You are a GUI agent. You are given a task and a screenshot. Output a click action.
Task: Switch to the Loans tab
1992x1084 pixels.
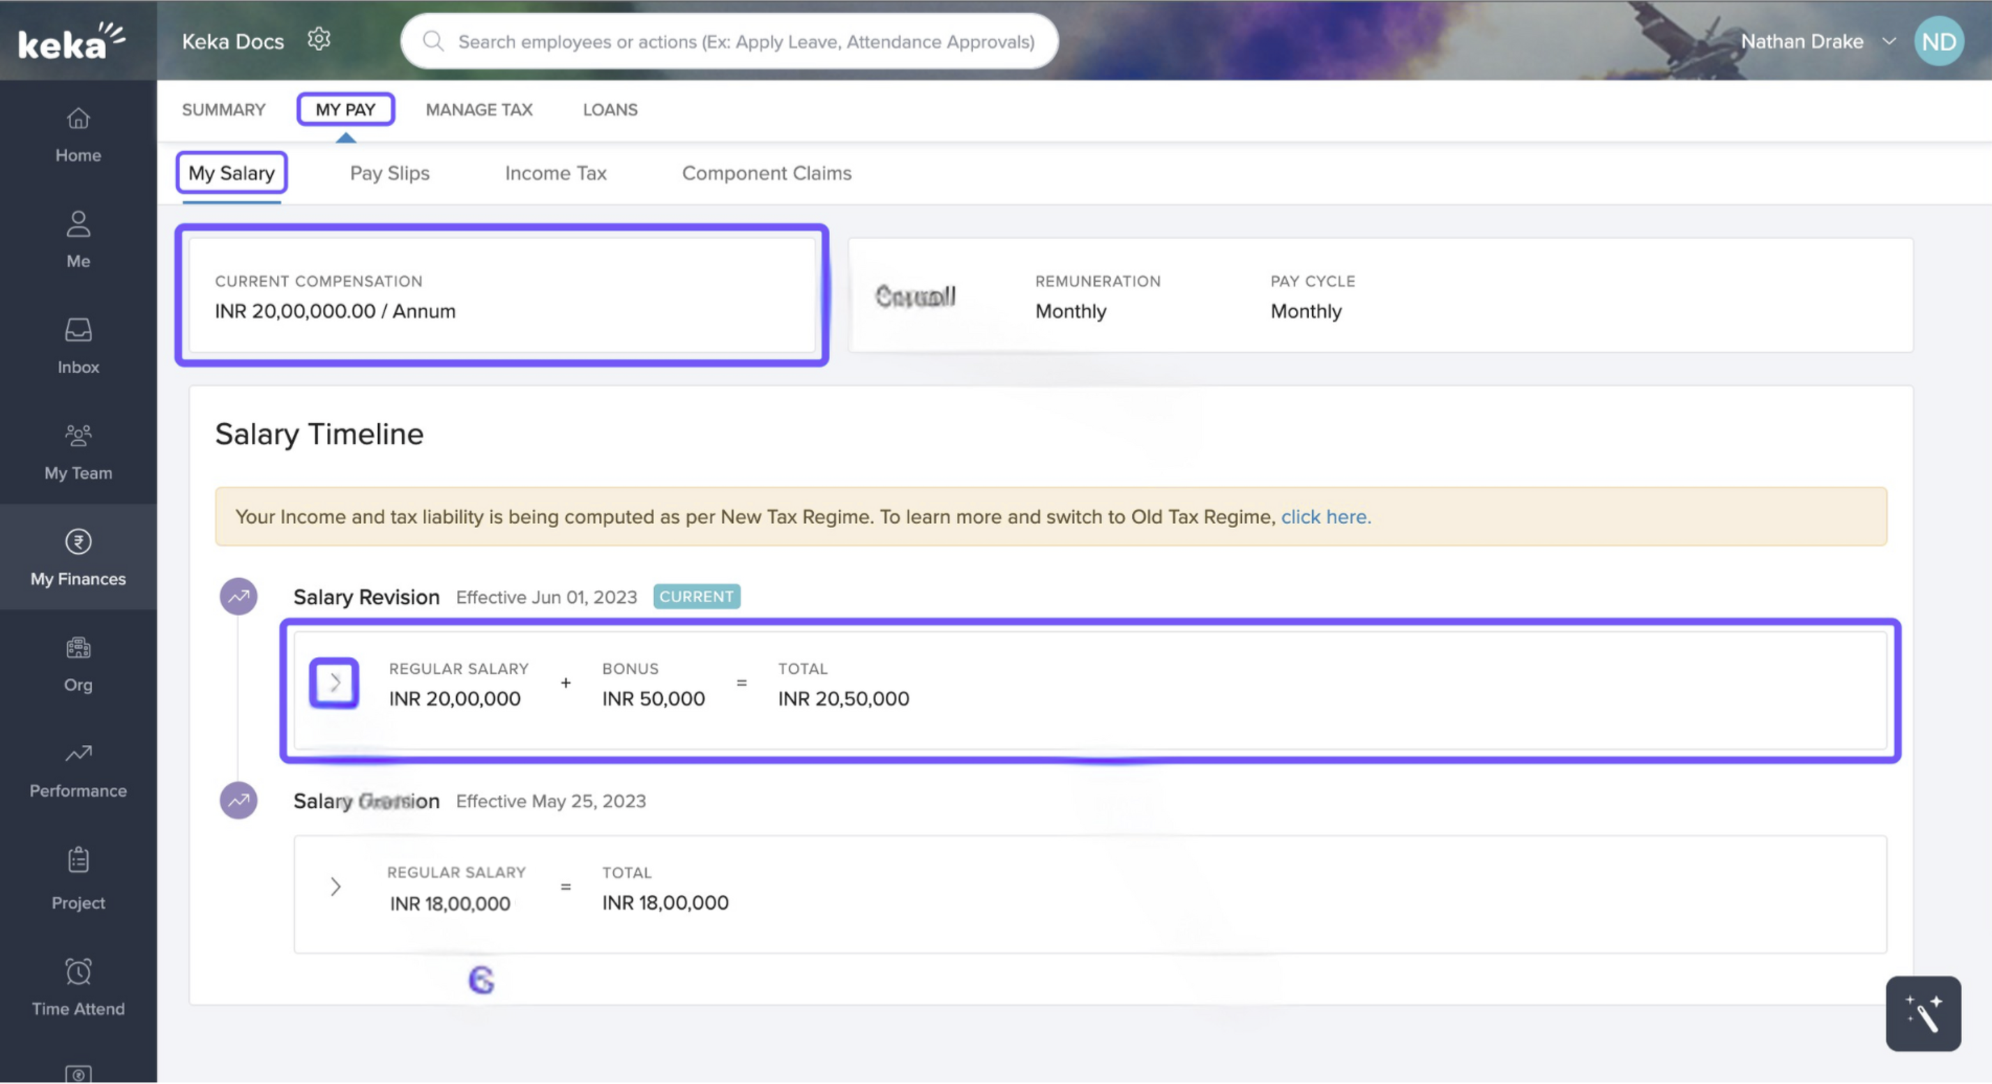pos(610,110)
